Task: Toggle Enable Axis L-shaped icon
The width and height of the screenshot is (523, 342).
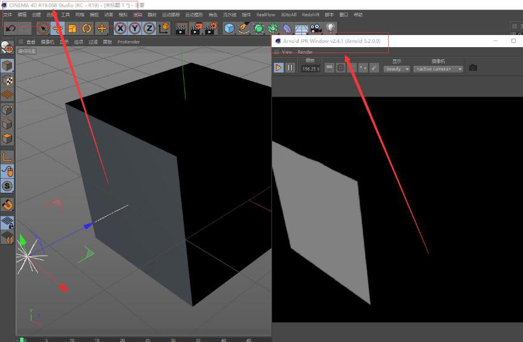Action: pos(7,157)
